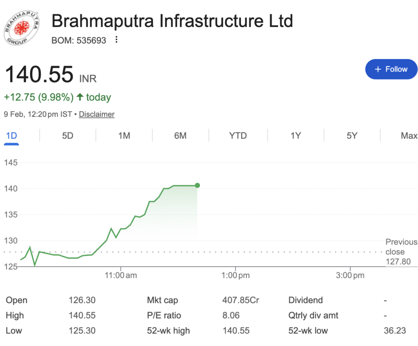The image size is (418, 346).
Task: Open the Disclaimer link
Action: click(x=97, y=114)
